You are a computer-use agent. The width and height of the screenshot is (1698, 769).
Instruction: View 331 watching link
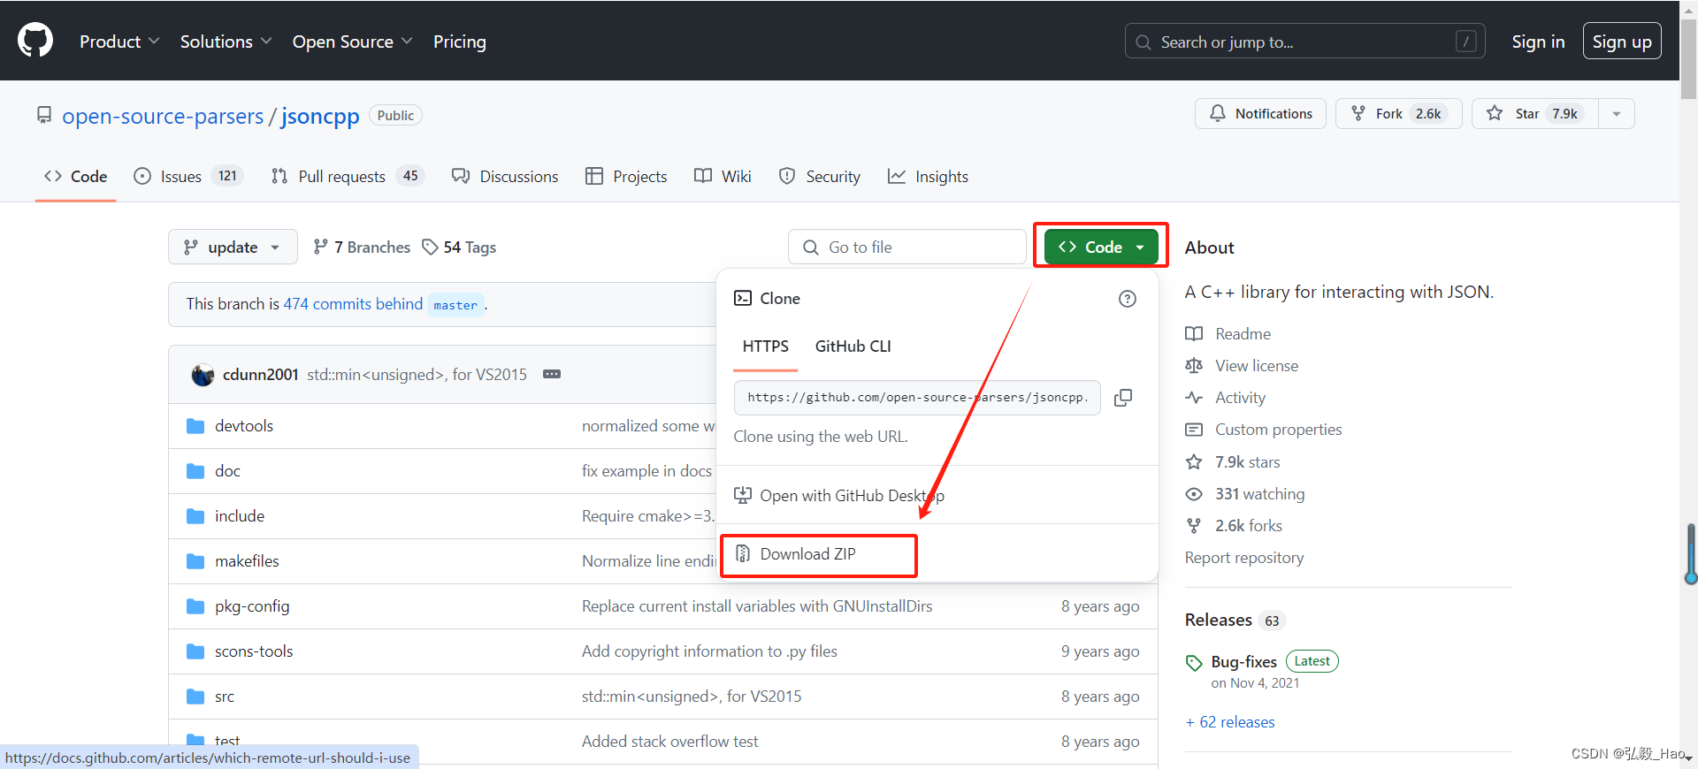pos(1245,494)
